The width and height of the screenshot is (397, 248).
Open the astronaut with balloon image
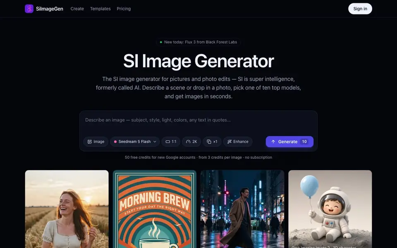coord(330,209)
